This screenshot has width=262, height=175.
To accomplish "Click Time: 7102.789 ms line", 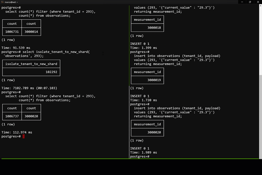I will tap(29, 88).
